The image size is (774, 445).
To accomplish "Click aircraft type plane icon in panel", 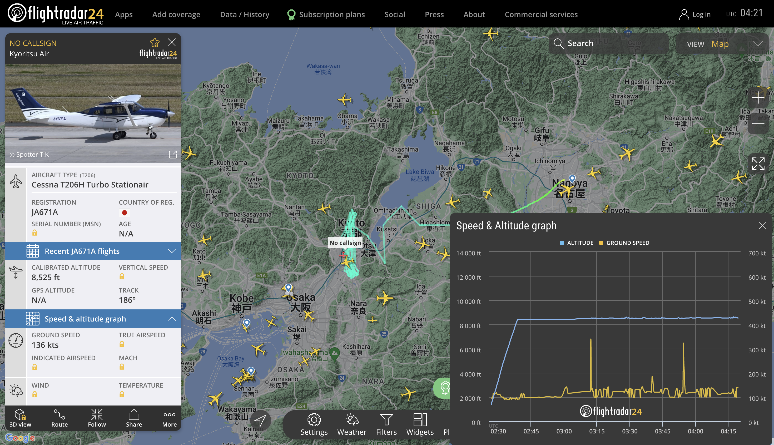I will (x=16, y=181).
